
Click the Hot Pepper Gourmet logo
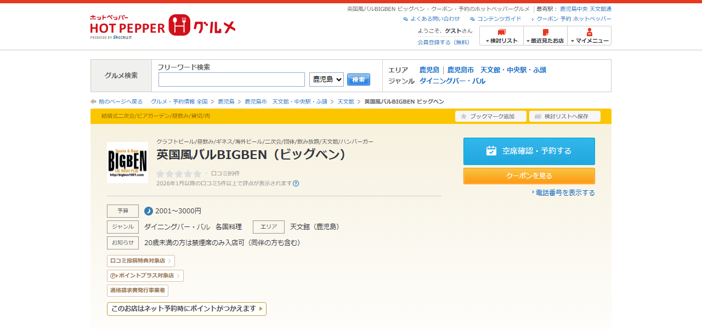pos(163,26)
